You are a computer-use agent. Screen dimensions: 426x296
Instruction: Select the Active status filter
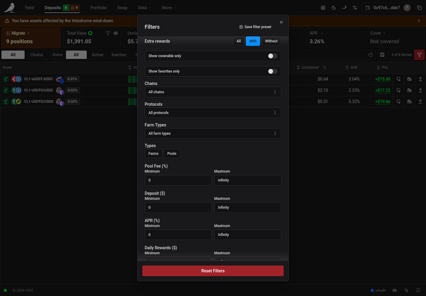coord(97,55)
